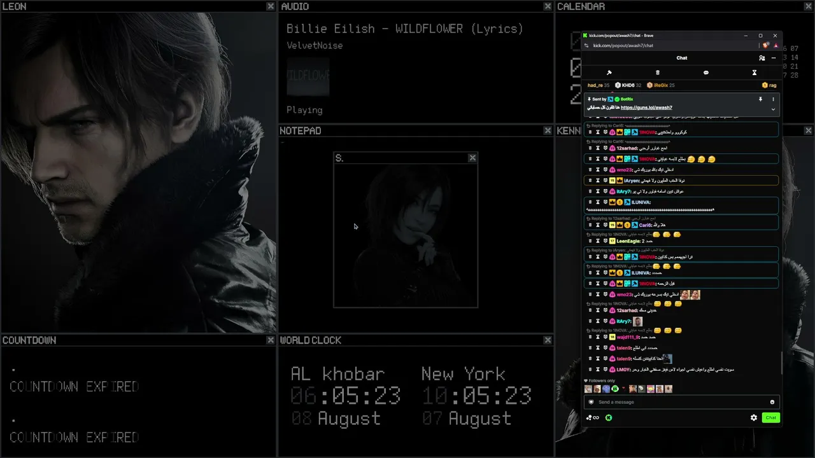Image resolution: width=815 pixels, height=458 pixels.
Task: Close the AUDIO panel
Action: tap(548, 6)
